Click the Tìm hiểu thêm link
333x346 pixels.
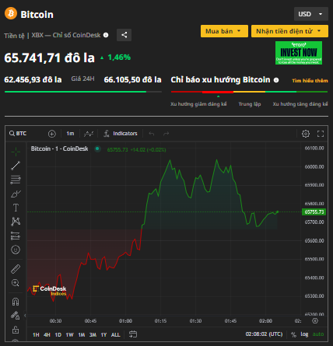(x=310, y=81)
